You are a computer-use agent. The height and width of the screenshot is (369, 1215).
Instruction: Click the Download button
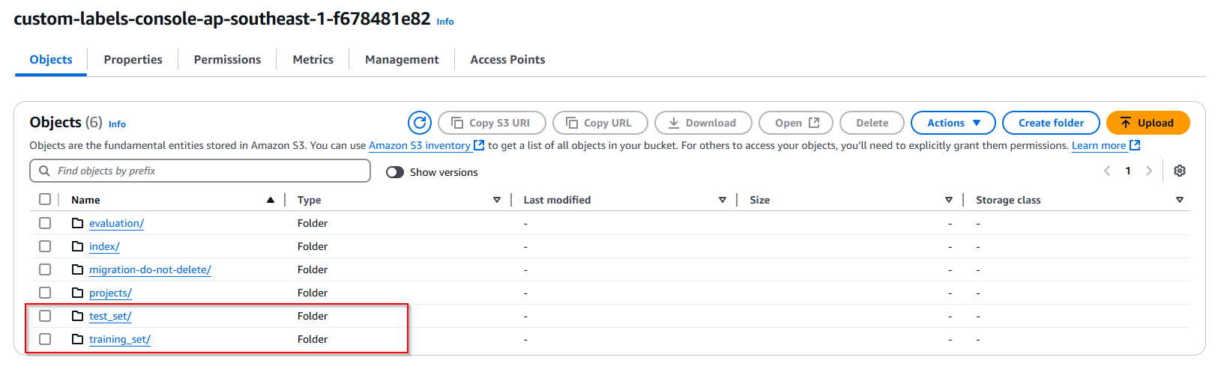click(703, 123)
